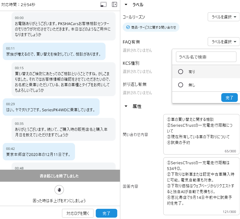Collapse the 属性 section
The height and width of the screenshot is (219, 240).
[126, 106]
